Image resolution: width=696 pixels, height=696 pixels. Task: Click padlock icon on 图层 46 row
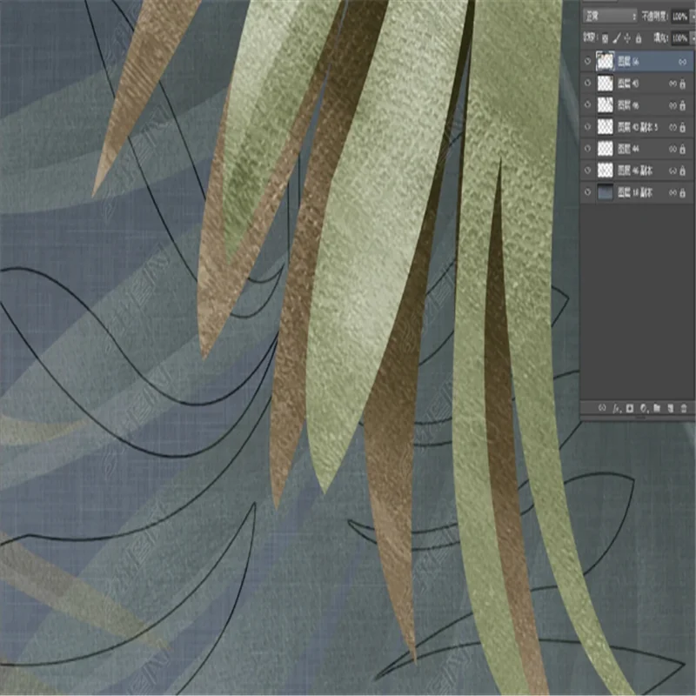coord(683,105)
